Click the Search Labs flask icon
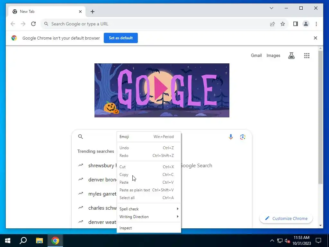This screenshot has height=247, width=329. 291,56
